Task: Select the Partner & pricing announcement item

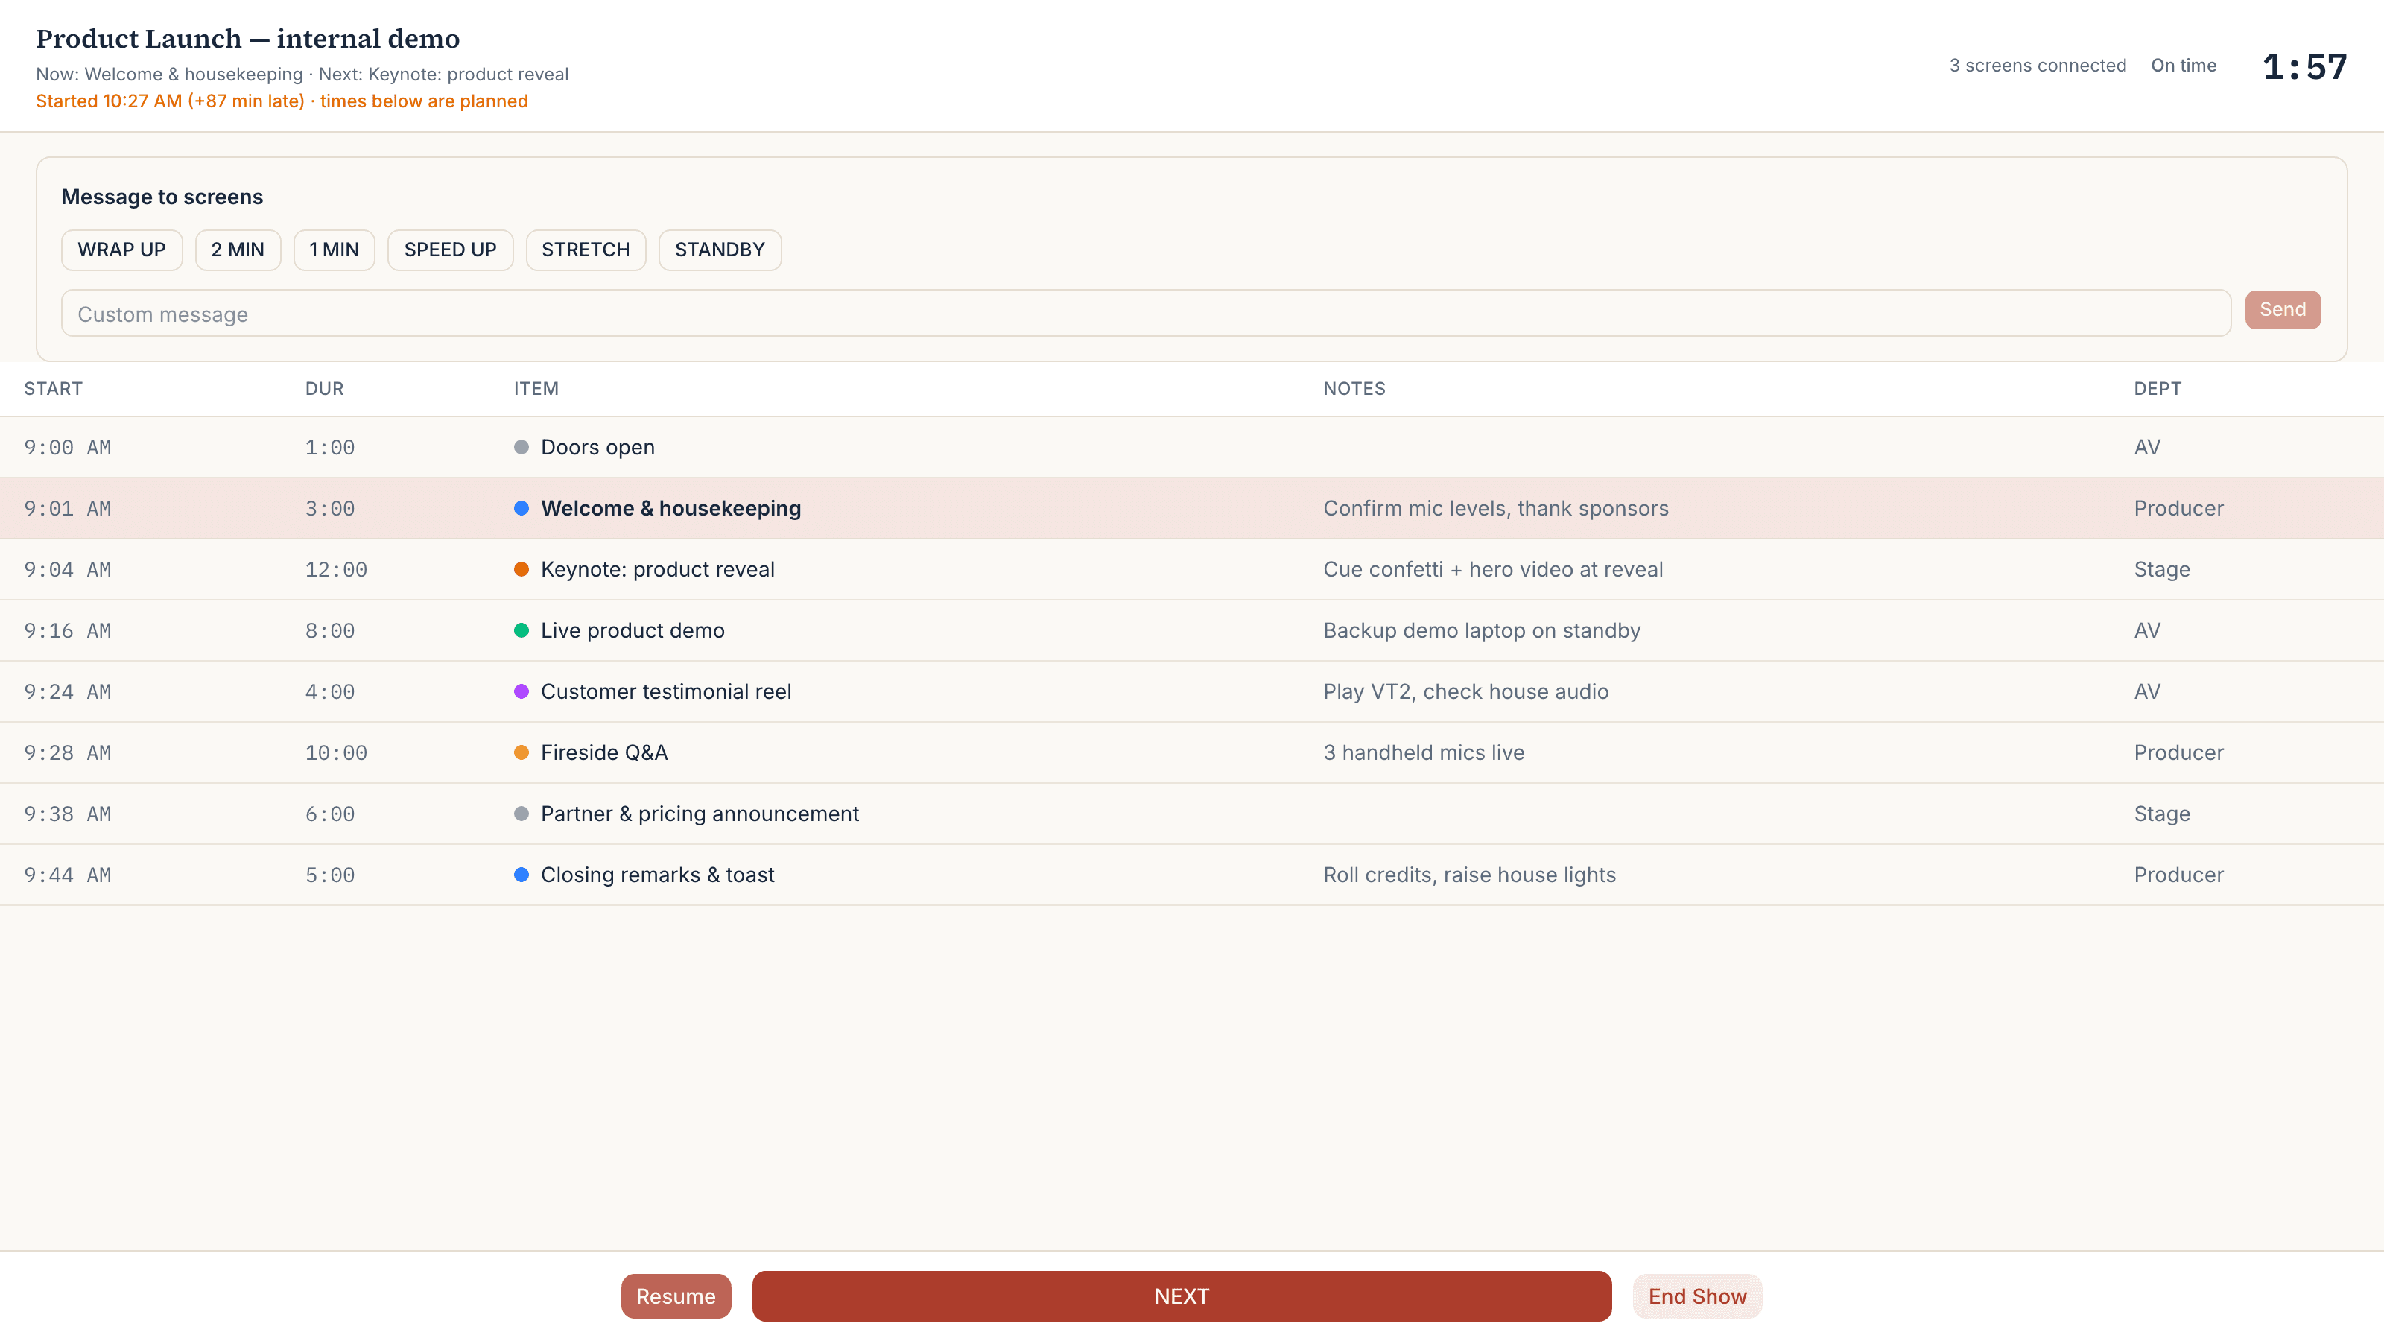Action: (x=700, y=814)
